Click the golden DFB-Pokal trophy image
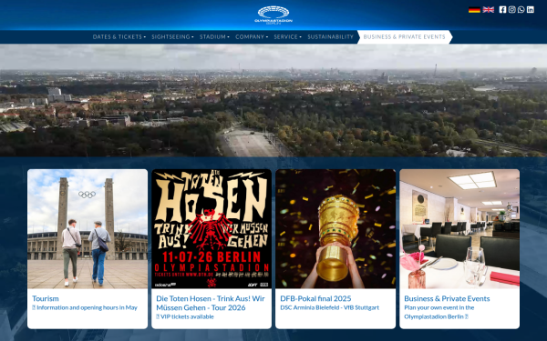This screenshot has height=341, width=547. pyautogui.click(x=335, y=229)
